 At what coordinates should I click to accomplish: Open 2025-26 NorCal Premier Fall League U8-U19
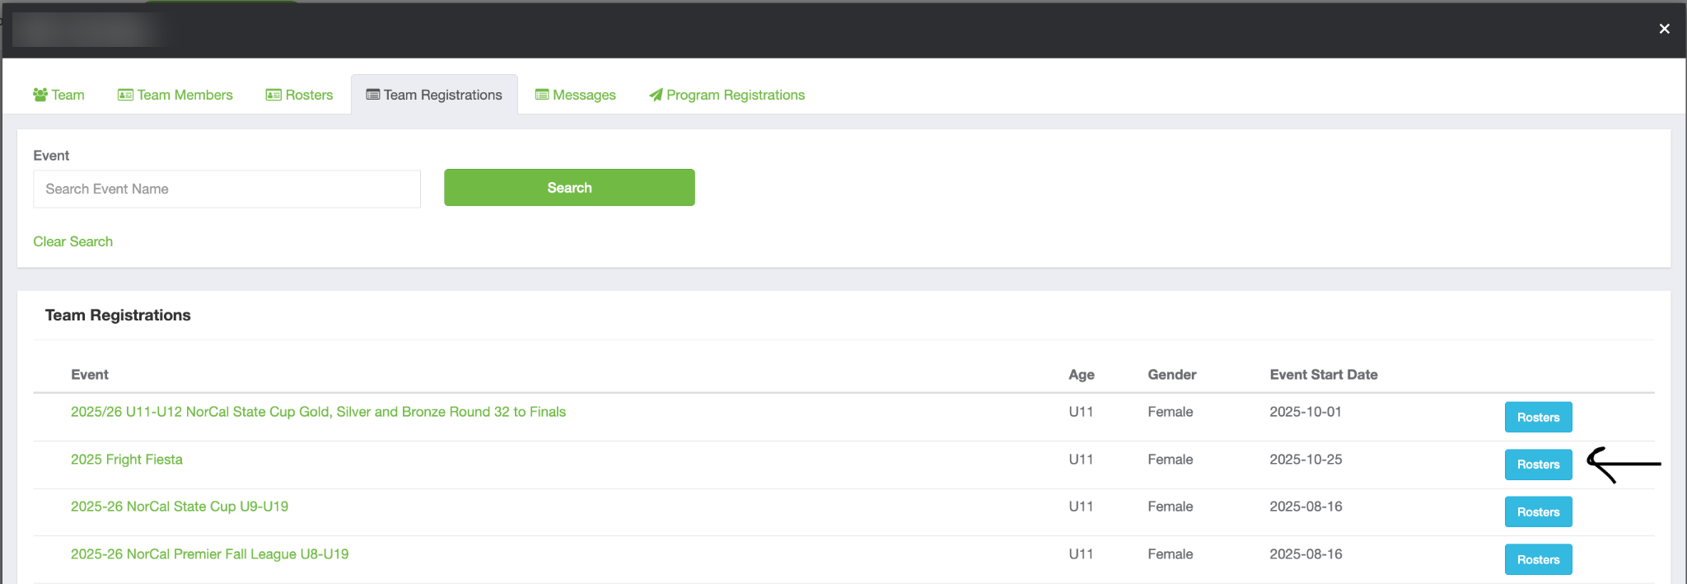pyautogui.click(x=209, y=554)
